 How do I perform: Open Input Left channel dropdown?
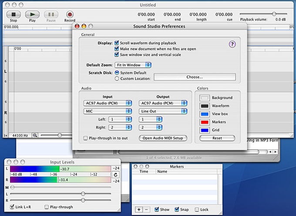coord(120,120)
